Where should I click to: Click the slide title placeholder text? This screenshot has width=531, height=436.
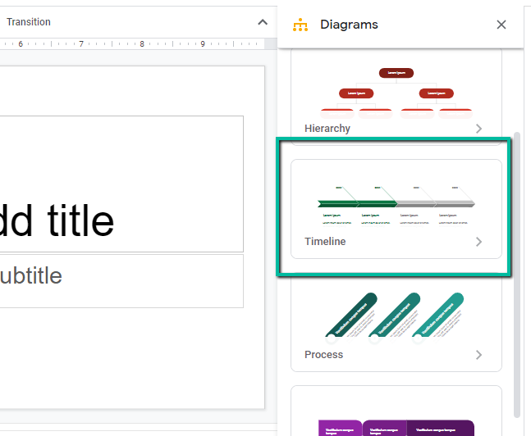coord(57,220)
